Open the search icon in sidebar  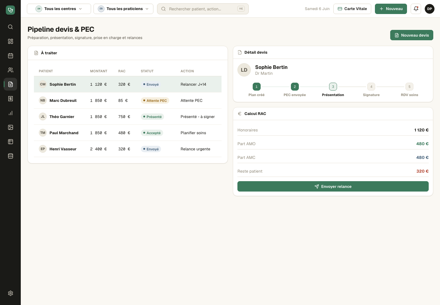pos(10,27)
